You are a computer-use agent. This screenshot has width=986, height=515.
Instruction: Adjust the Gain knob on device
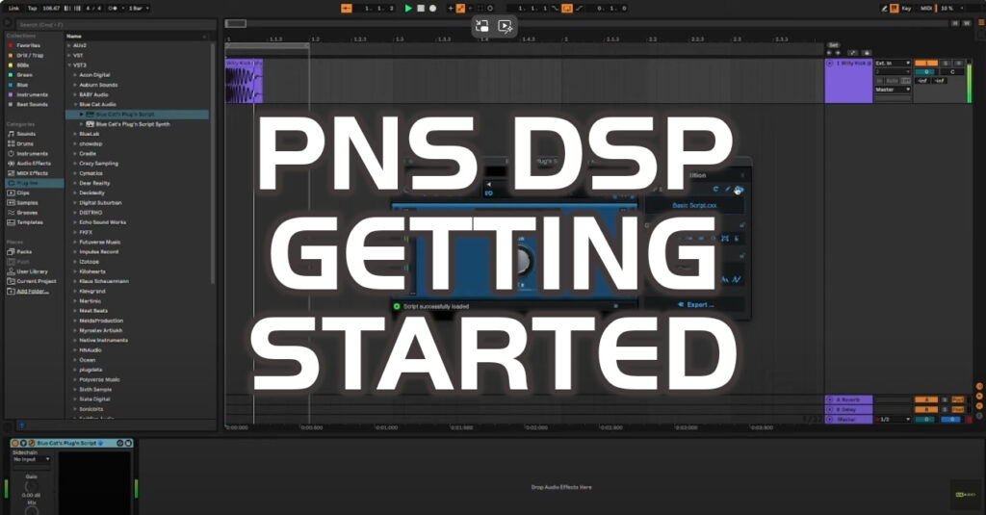click(31, 486)
